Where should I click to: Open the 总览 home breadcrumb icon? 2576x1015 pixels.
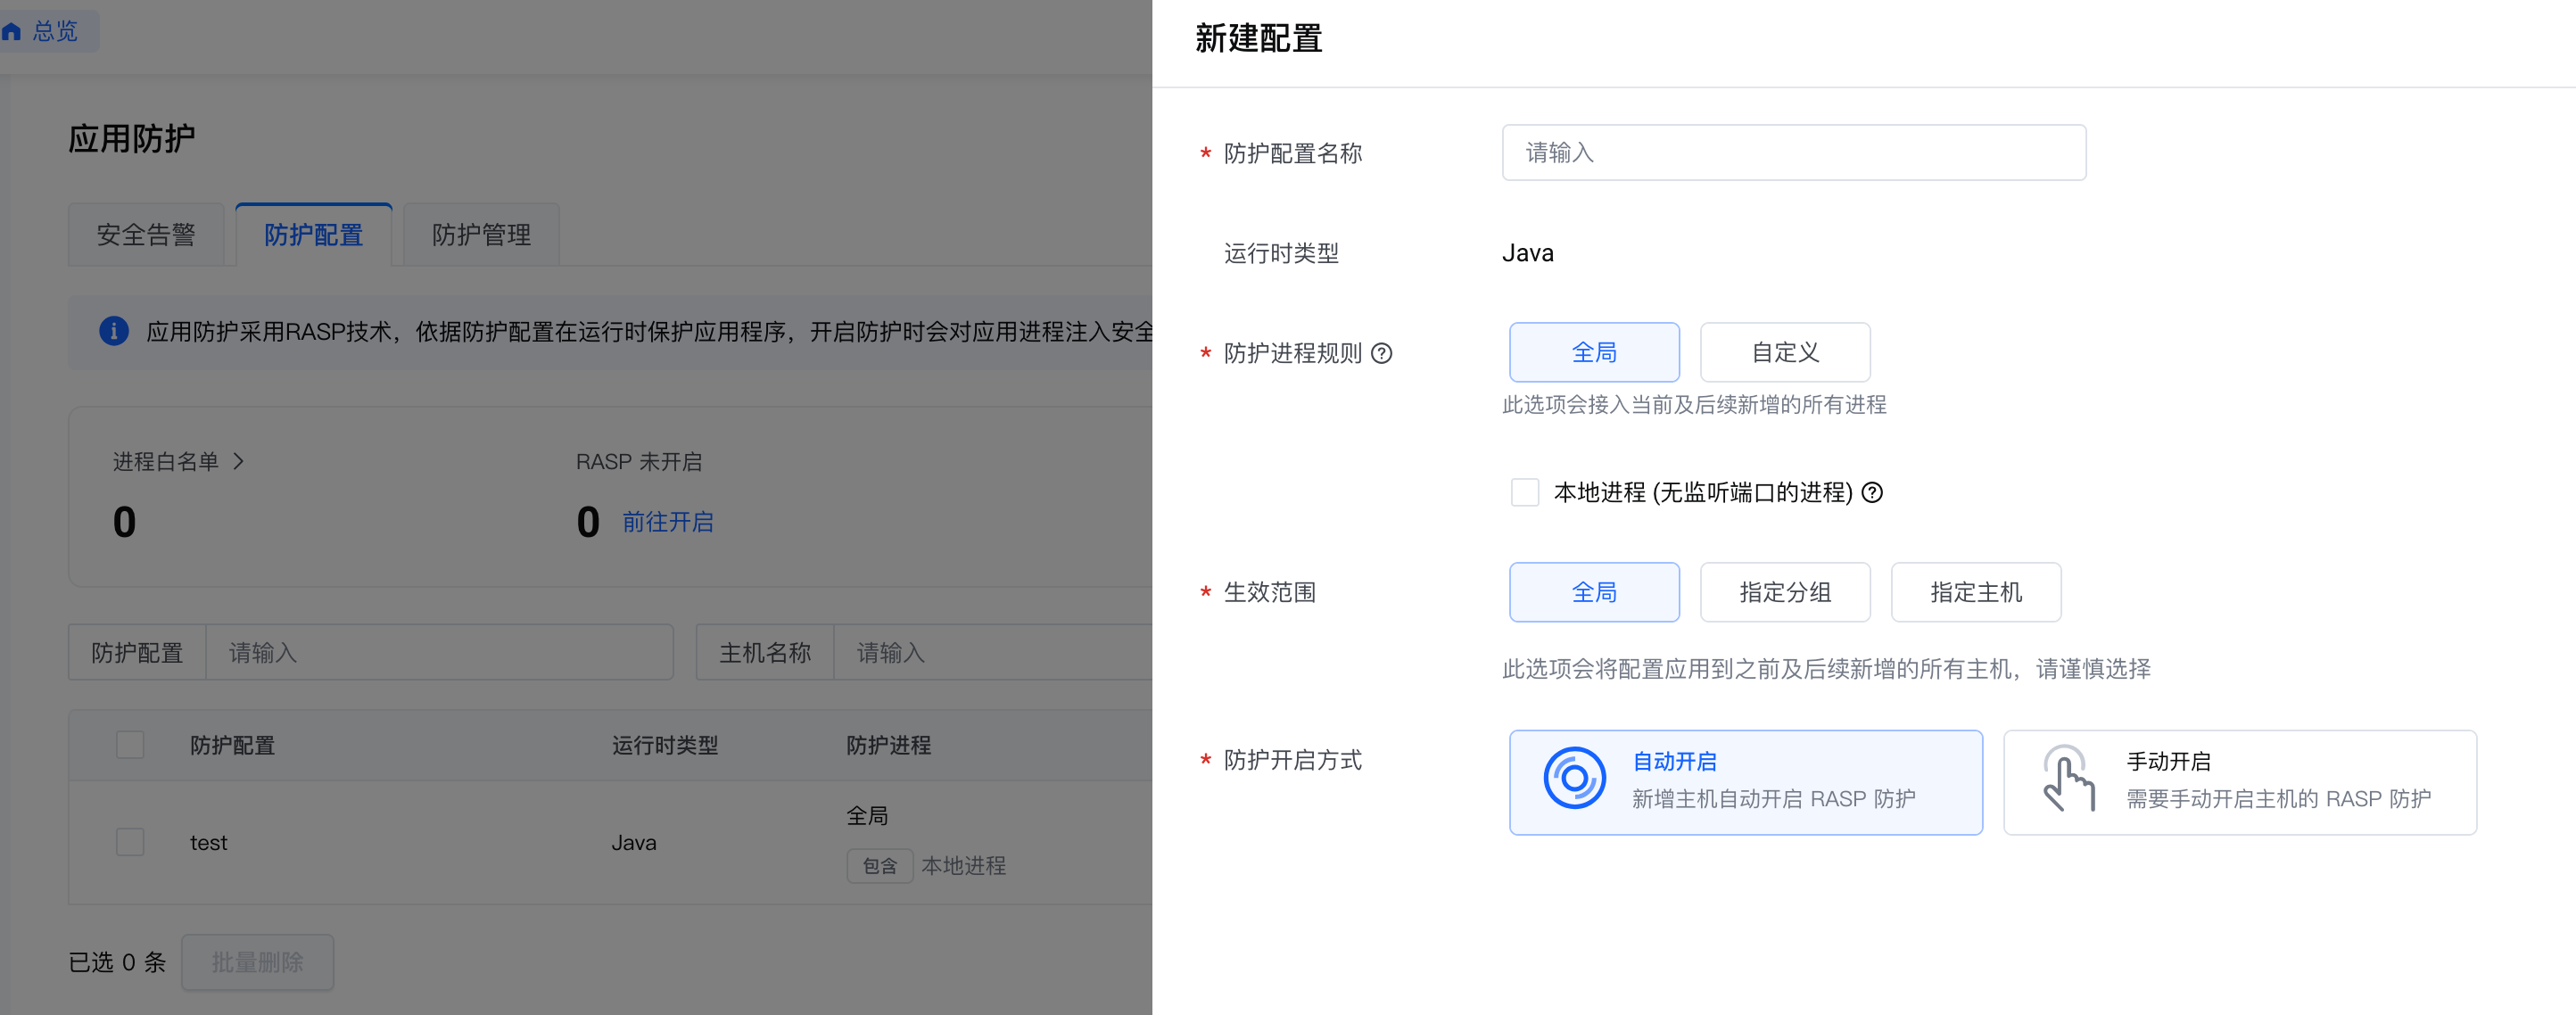click(x=12, y=31)
